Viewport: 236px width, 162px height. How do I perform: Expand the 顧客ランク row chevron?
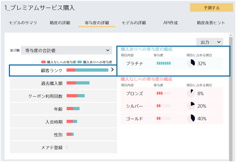(x=112, y=70)
